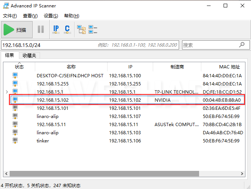The height and width of the screenshot is (189, 251).
Task: Click the MAC address DA:46:AB:CD:76:4D
Action: [x=223, y=133]
